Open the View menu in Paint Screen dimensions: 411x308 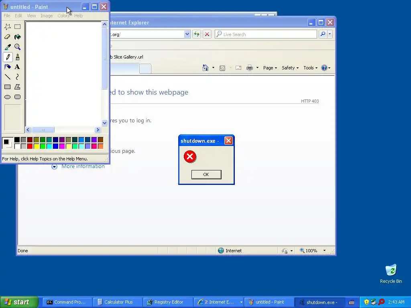[31, 16]
